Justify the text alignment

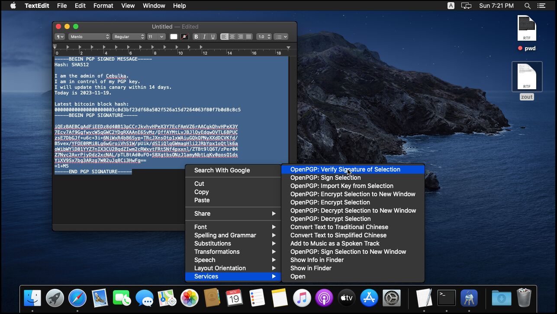tap(249, 37)
